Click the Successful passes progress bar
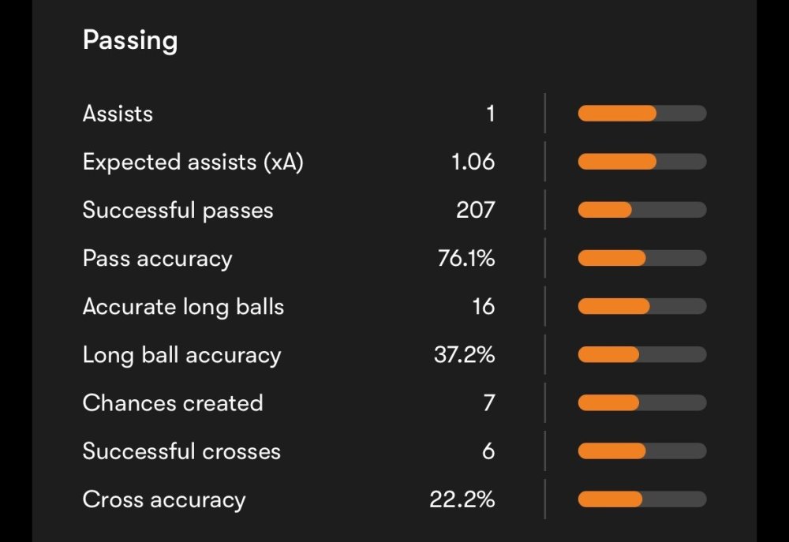This screenshot has width=789, height=542. (641, 211)
